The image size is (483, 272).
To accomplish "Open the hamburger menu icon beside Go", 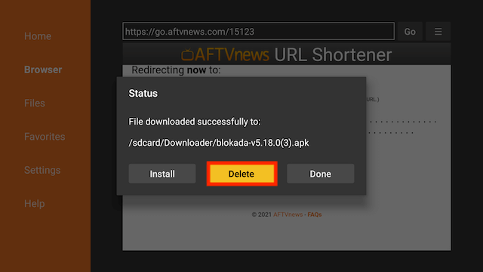I will click(438, 32).
